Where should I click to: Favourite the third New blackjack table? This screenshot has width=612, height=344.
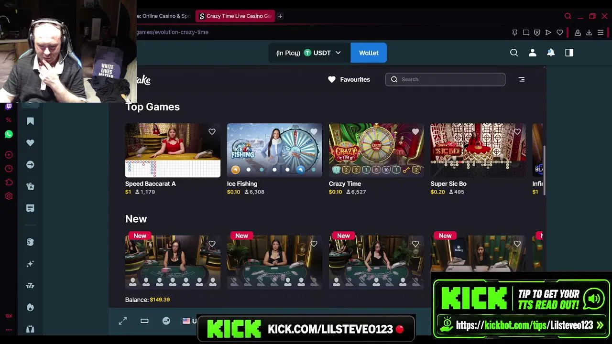click(415, 244)
